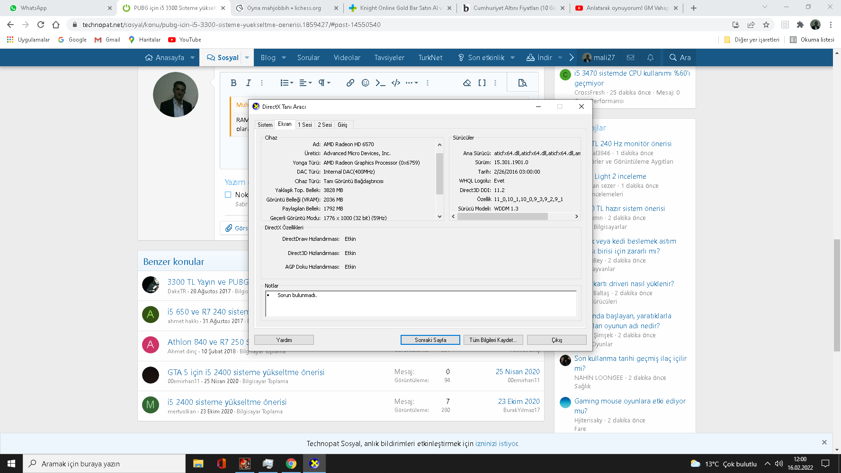Open the YouTube bookmark in the bookmarks bar
Image resolution: width=841 pixels, height=473 pixels.
click(185, 40)
